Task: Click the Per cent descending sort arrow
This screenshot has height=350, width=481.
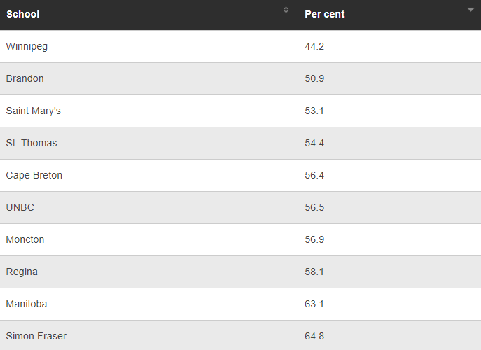Action: [x=470, y=10]
